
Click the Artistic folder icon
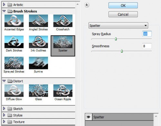pos(10,4)
